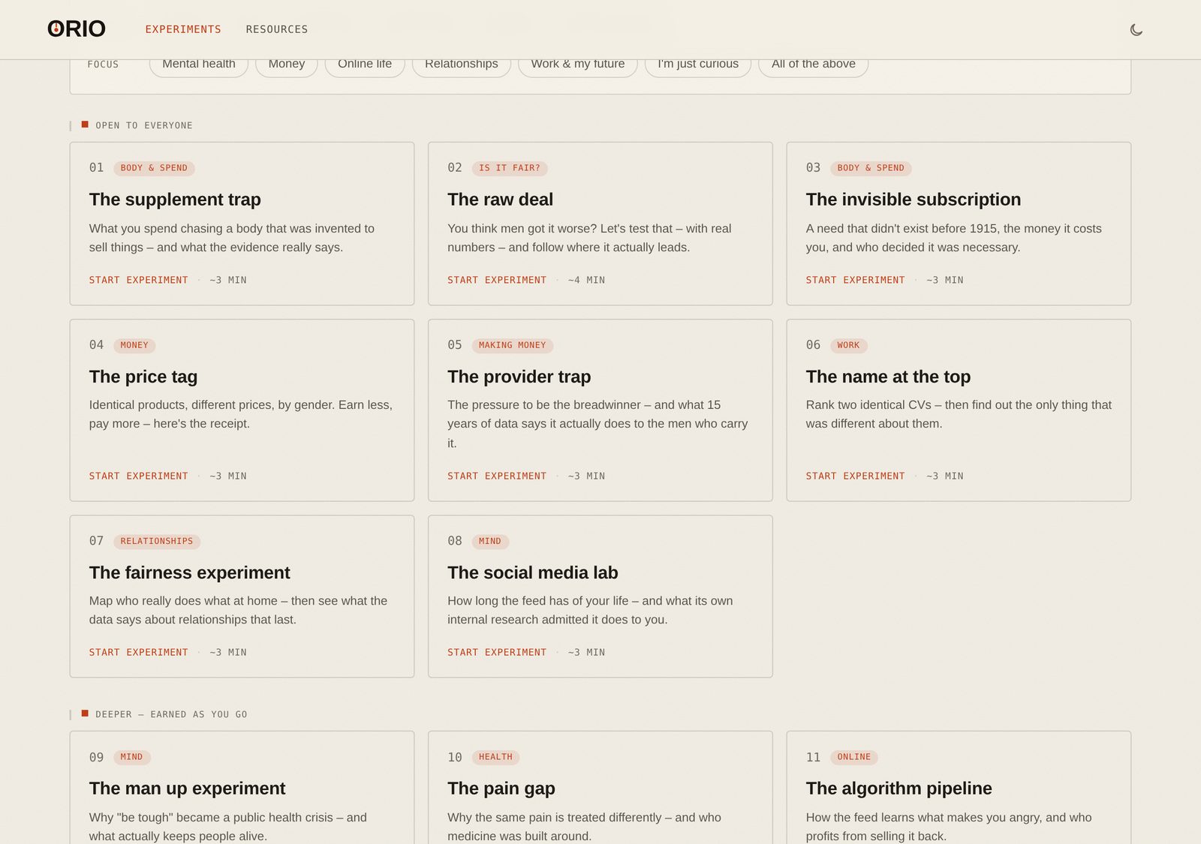Start the social media lab experiment
The width and height of the screenshot is (1201, 844).
[x=497, y=652]
